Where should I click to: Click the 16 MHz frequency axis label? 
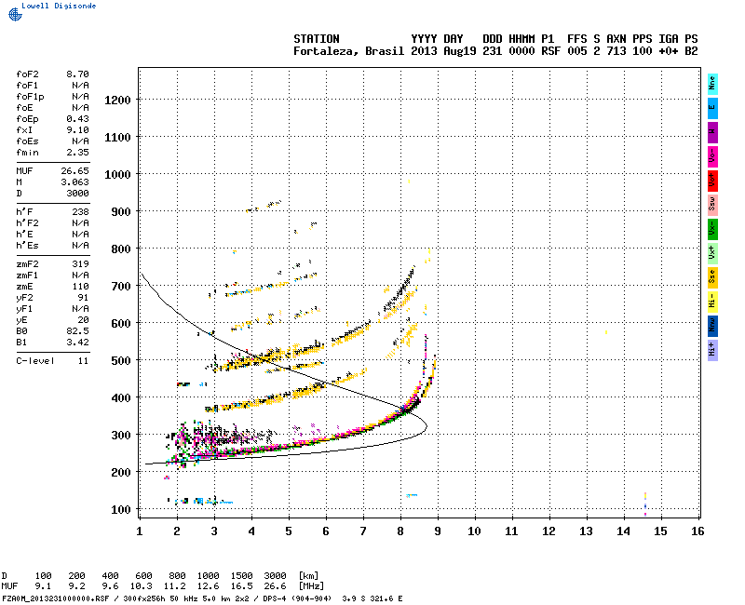point(698,531)
